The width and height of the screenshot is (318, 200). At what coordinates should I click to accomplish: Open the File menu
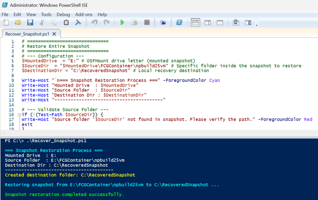tap(5, 14)
